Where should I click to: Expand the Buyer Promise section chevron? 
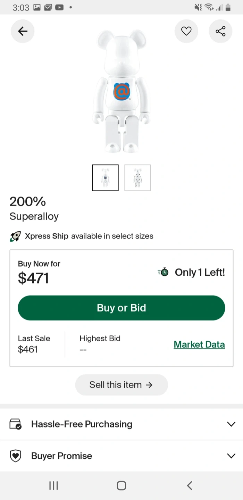(x=231, y=456)
